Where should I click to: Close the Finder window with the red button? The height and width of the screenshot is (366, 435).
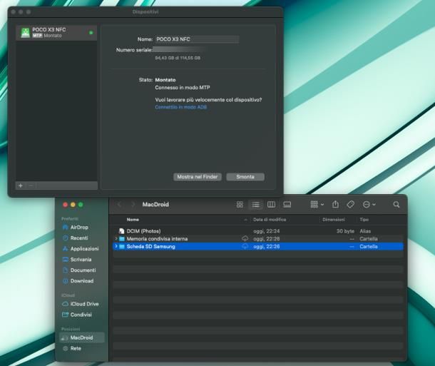(65, 205)
